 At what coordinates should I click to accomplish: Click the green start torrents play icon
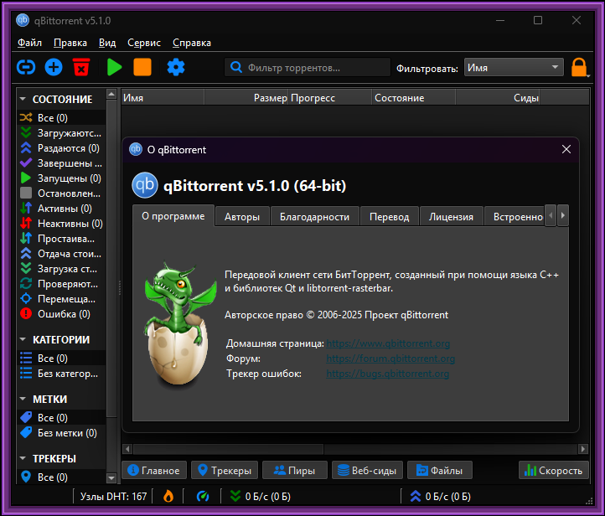pos(114,68)
